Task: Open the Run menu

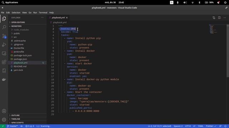Action: [x=35, y=13]
